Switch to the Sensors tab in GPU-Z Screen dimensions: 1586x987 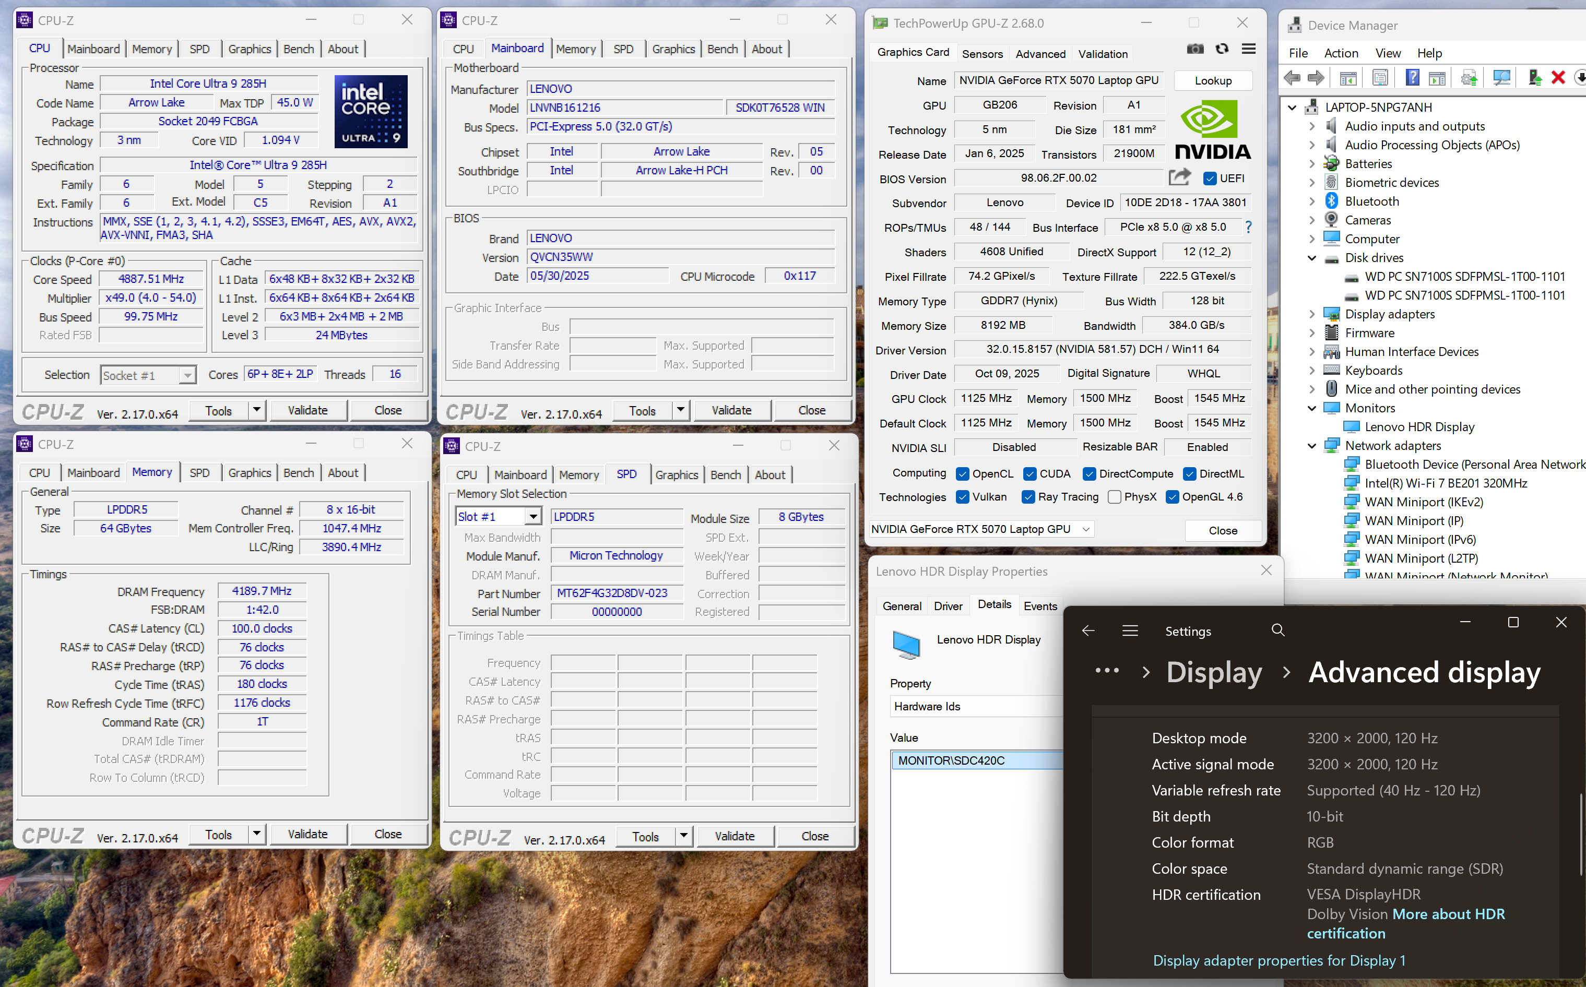981,54
